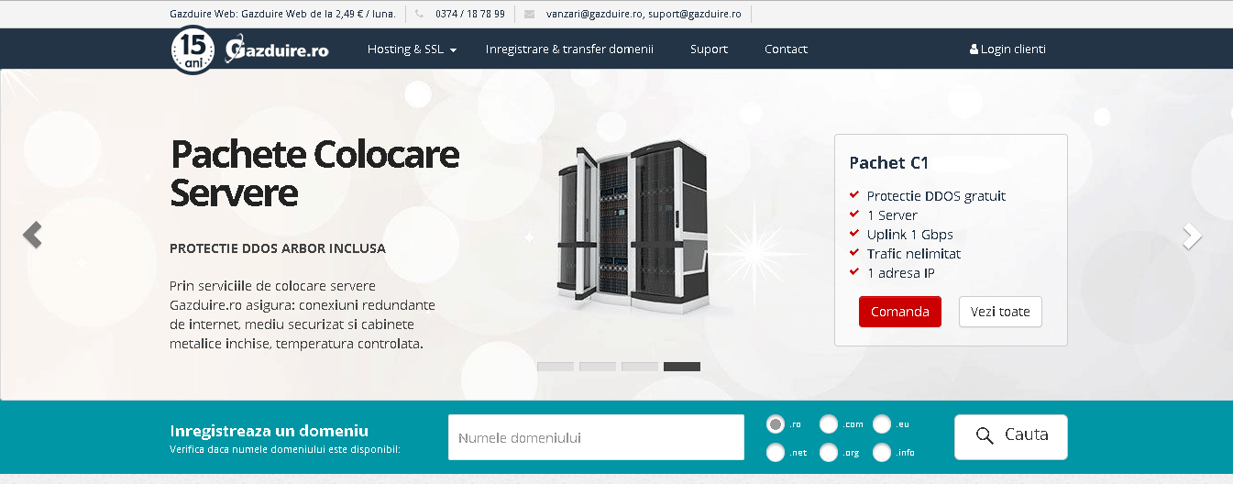Click vanzari@gazduire.ro email address
1233x484 pixels.
click(x=594, y=14)
